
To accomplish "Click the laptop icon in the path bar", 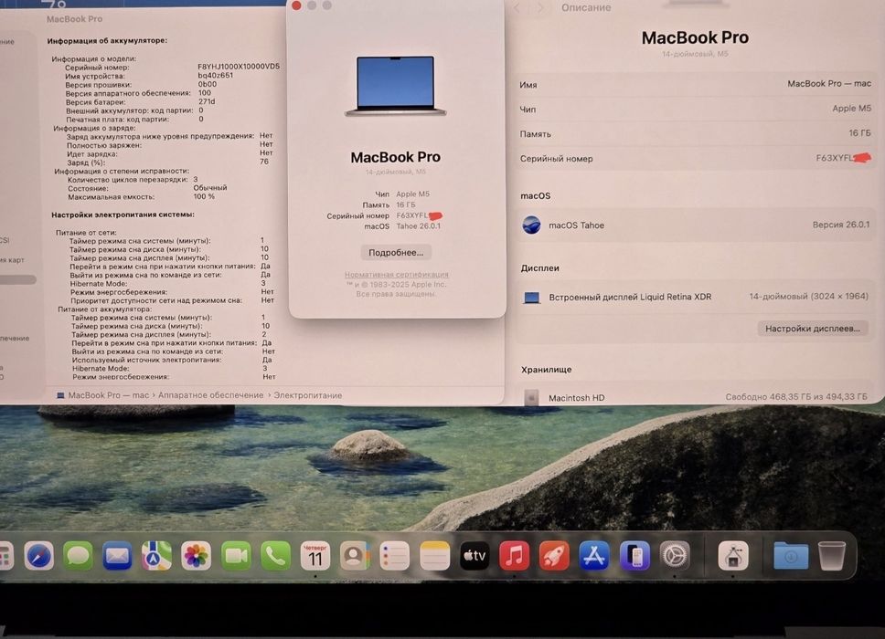I will click(x=60, y=395).
